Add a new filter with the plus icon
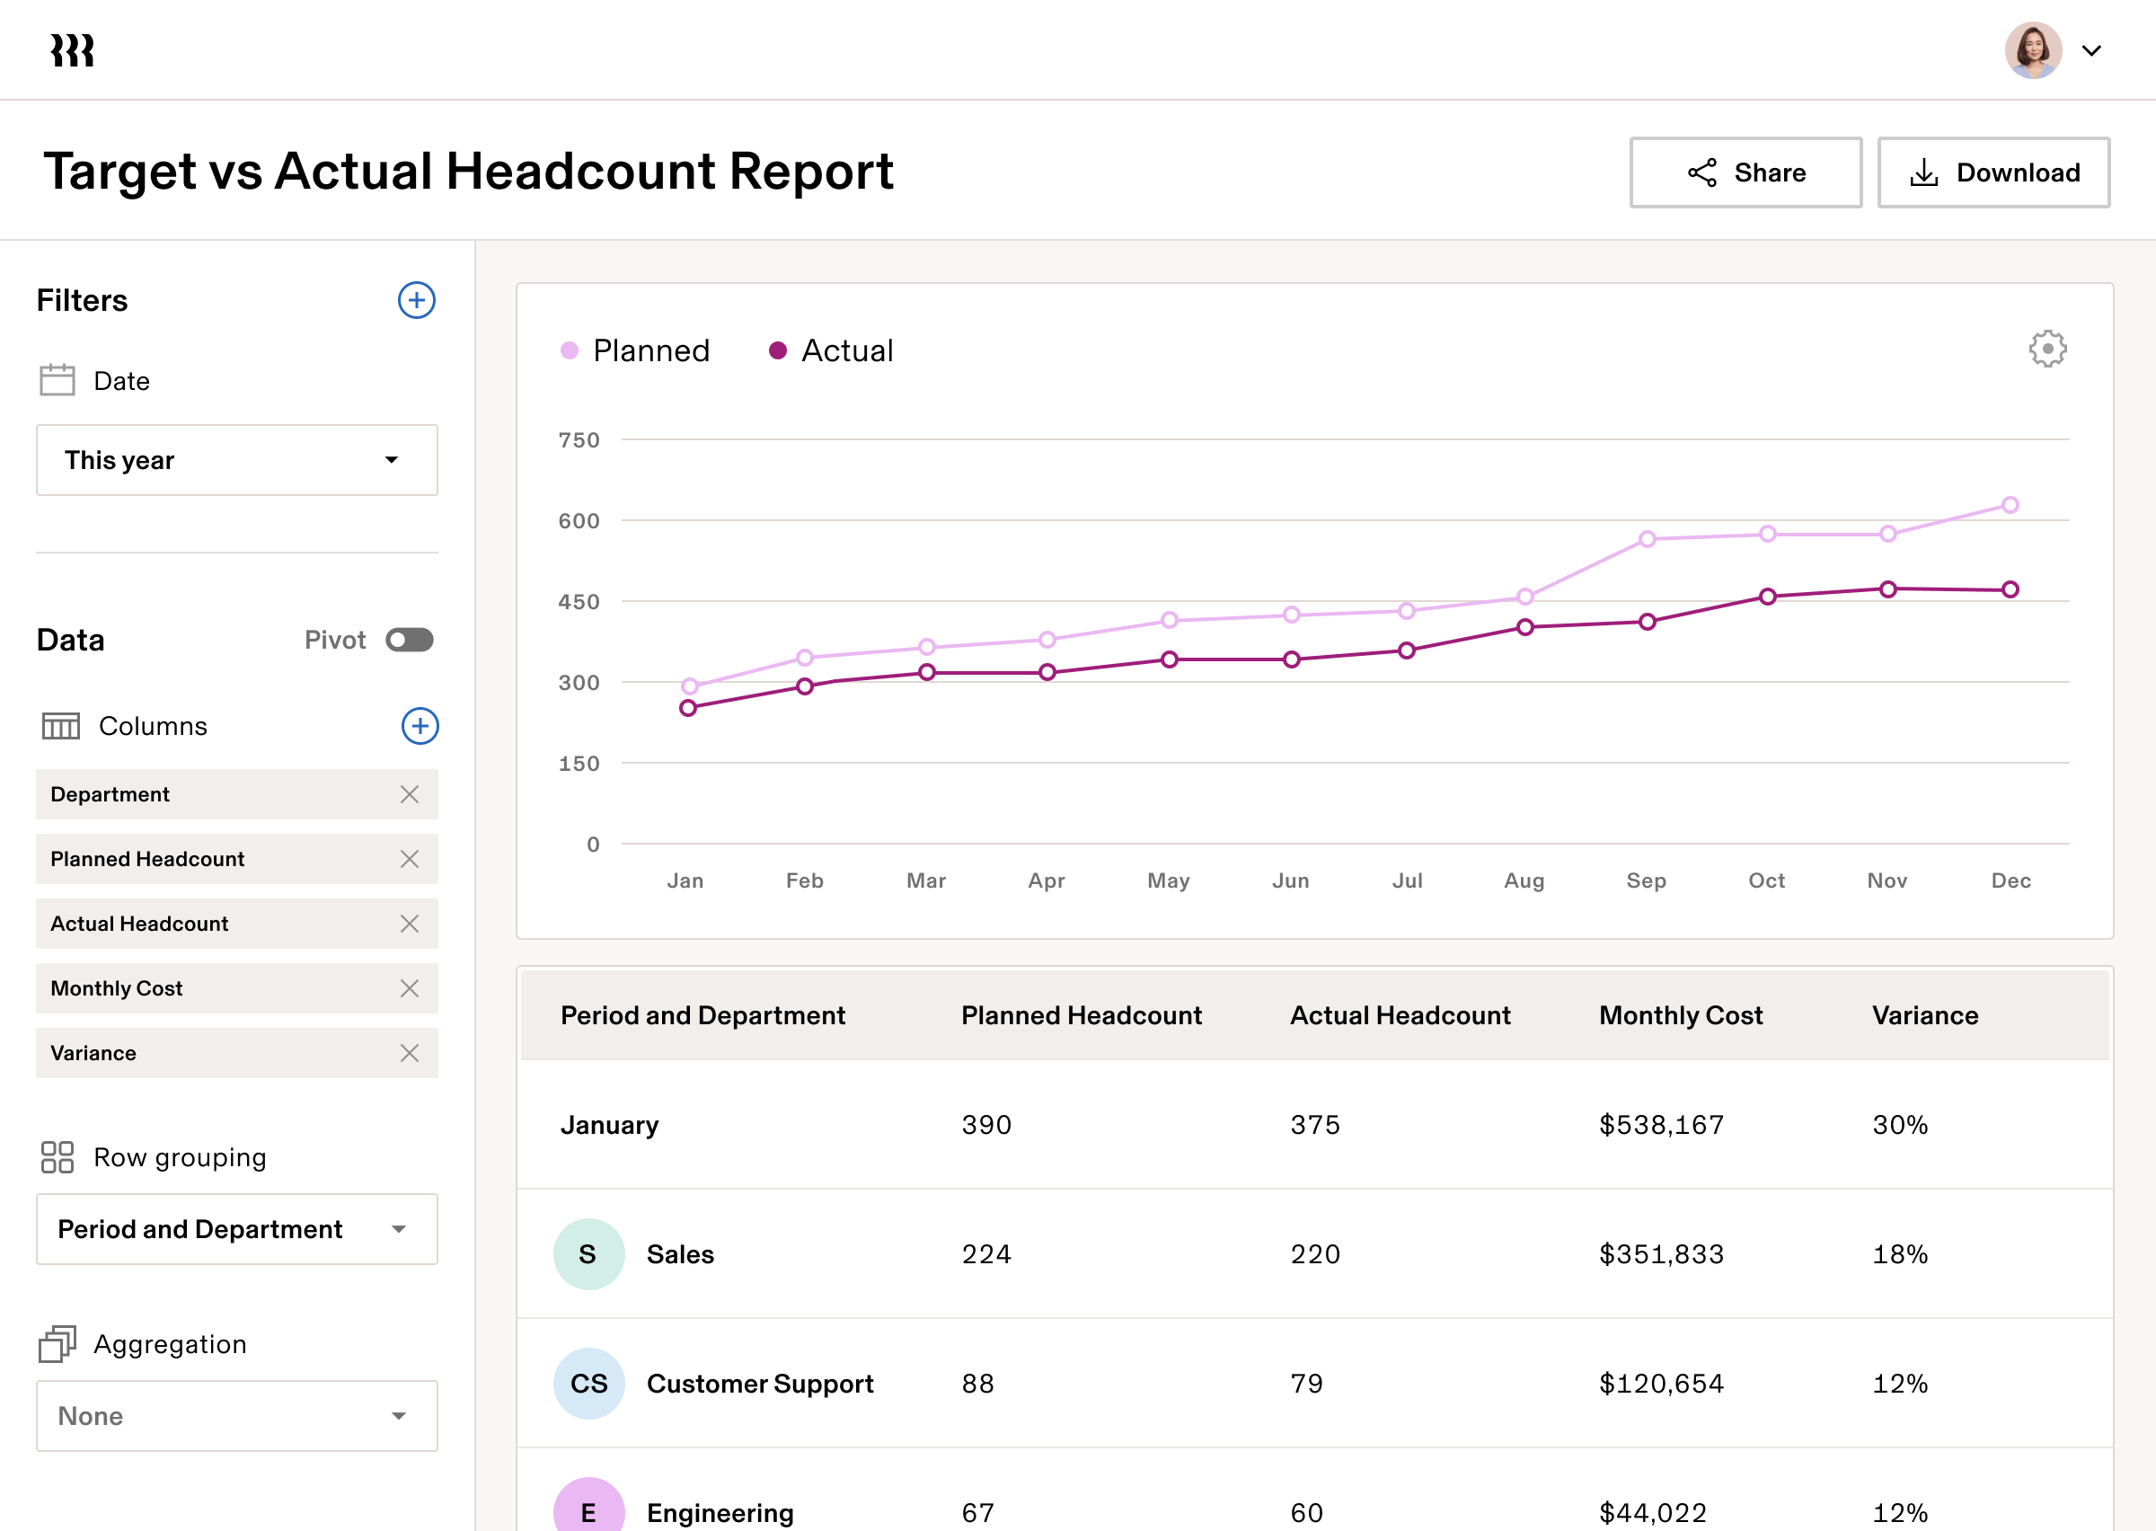Image resolution: width=2156 pixels, height=1531 pixels. pos(417,301)
